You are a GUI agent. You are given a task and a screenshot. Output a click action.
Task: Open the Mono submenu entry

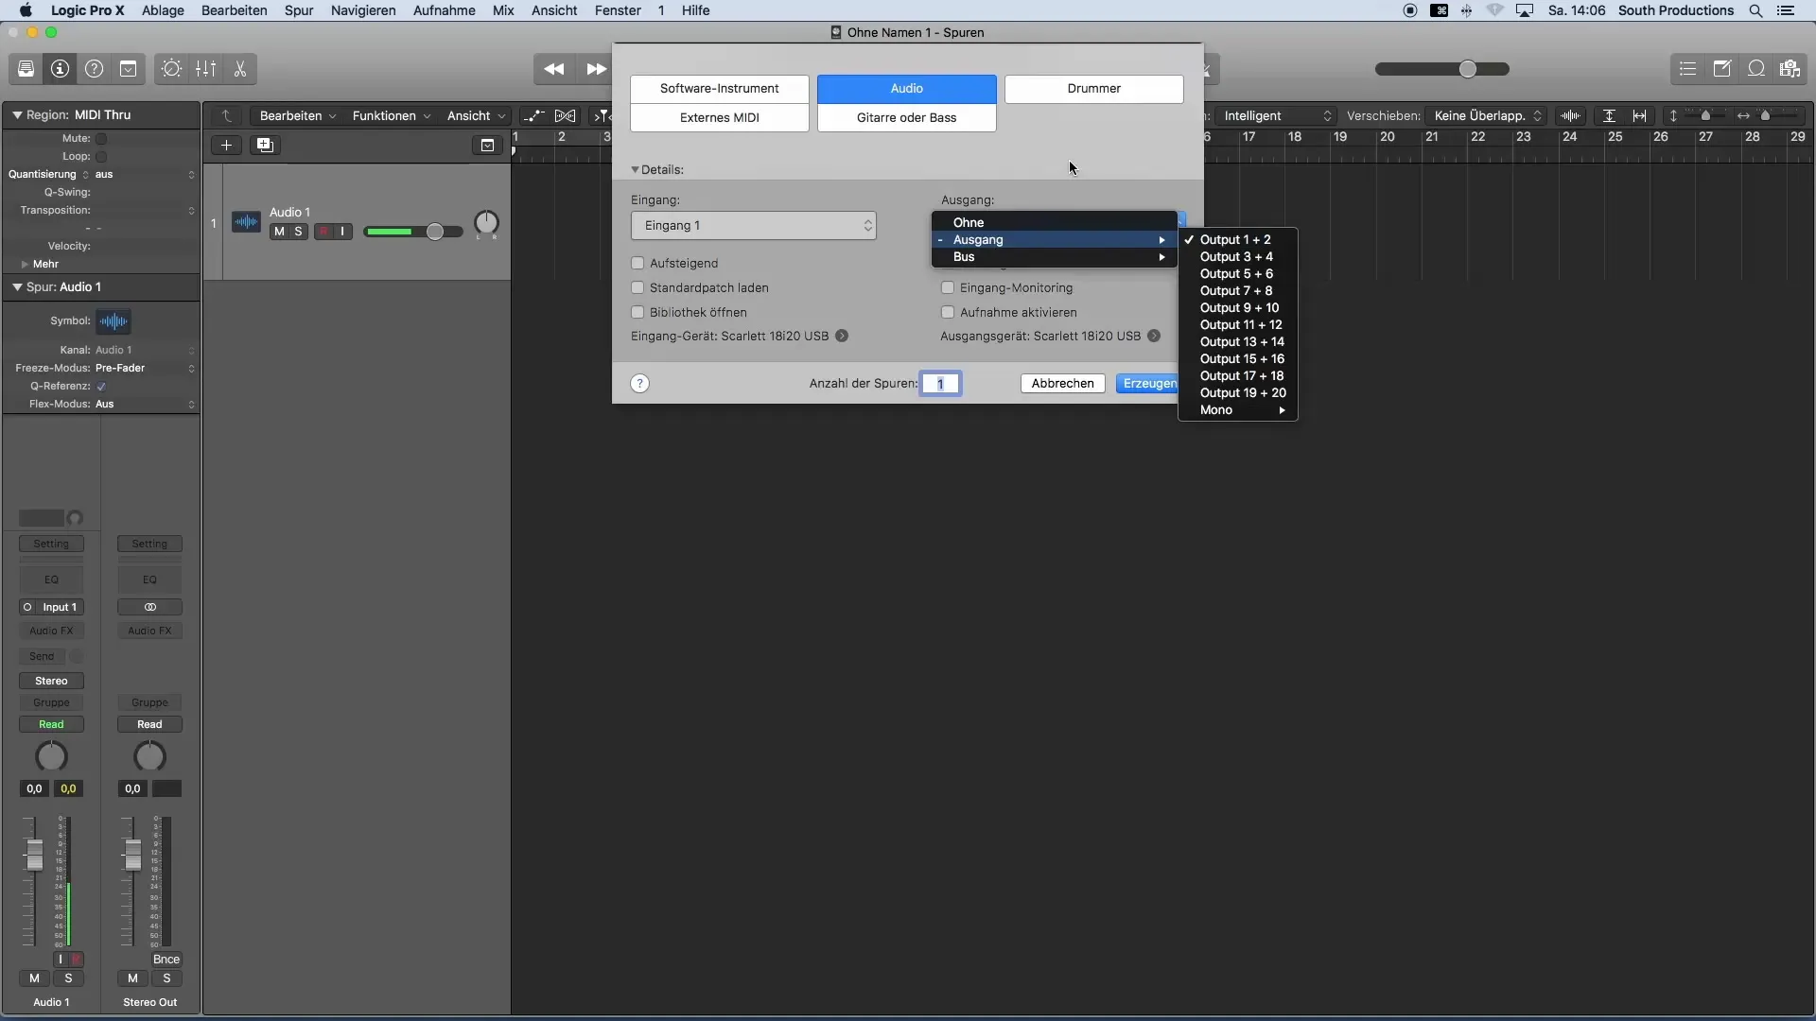coord(1237,409)
